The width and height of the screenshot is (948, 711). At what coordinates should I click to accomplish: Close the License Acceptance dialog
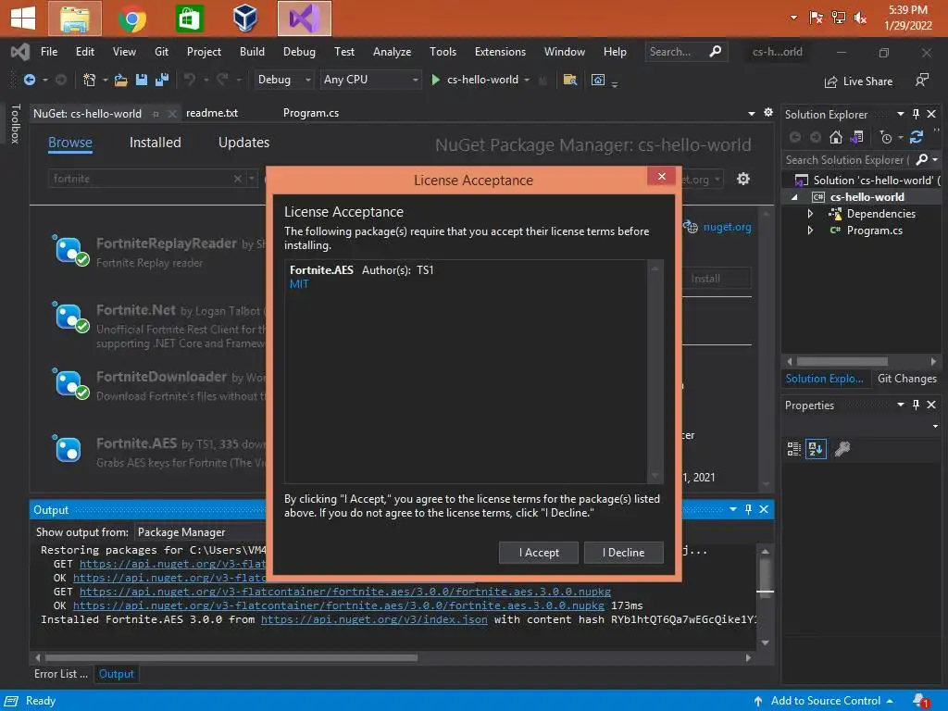click(x=661, y=176)
